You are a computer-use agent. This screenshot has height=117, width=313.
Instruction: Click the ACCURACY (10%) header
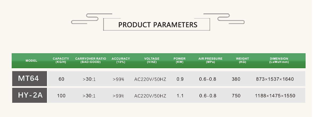(x=121, y=60)
